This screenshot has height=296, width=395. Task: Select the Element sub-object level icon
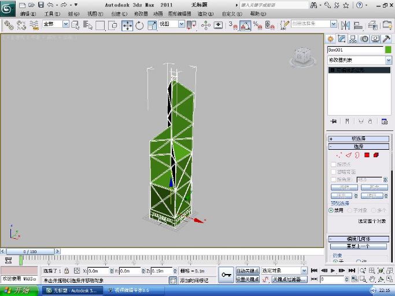(x=376, y=155)
